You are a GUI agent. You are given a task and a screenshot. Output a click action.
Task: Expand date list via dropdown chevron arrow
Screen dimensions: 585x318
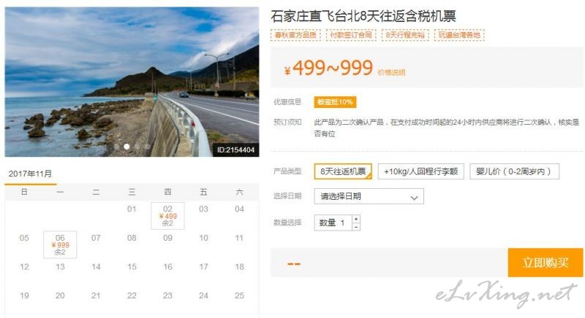pyautogui.click(x=414, y=198)
